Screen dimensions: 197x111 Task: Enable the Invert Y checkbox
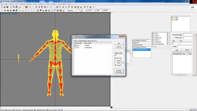115,63
